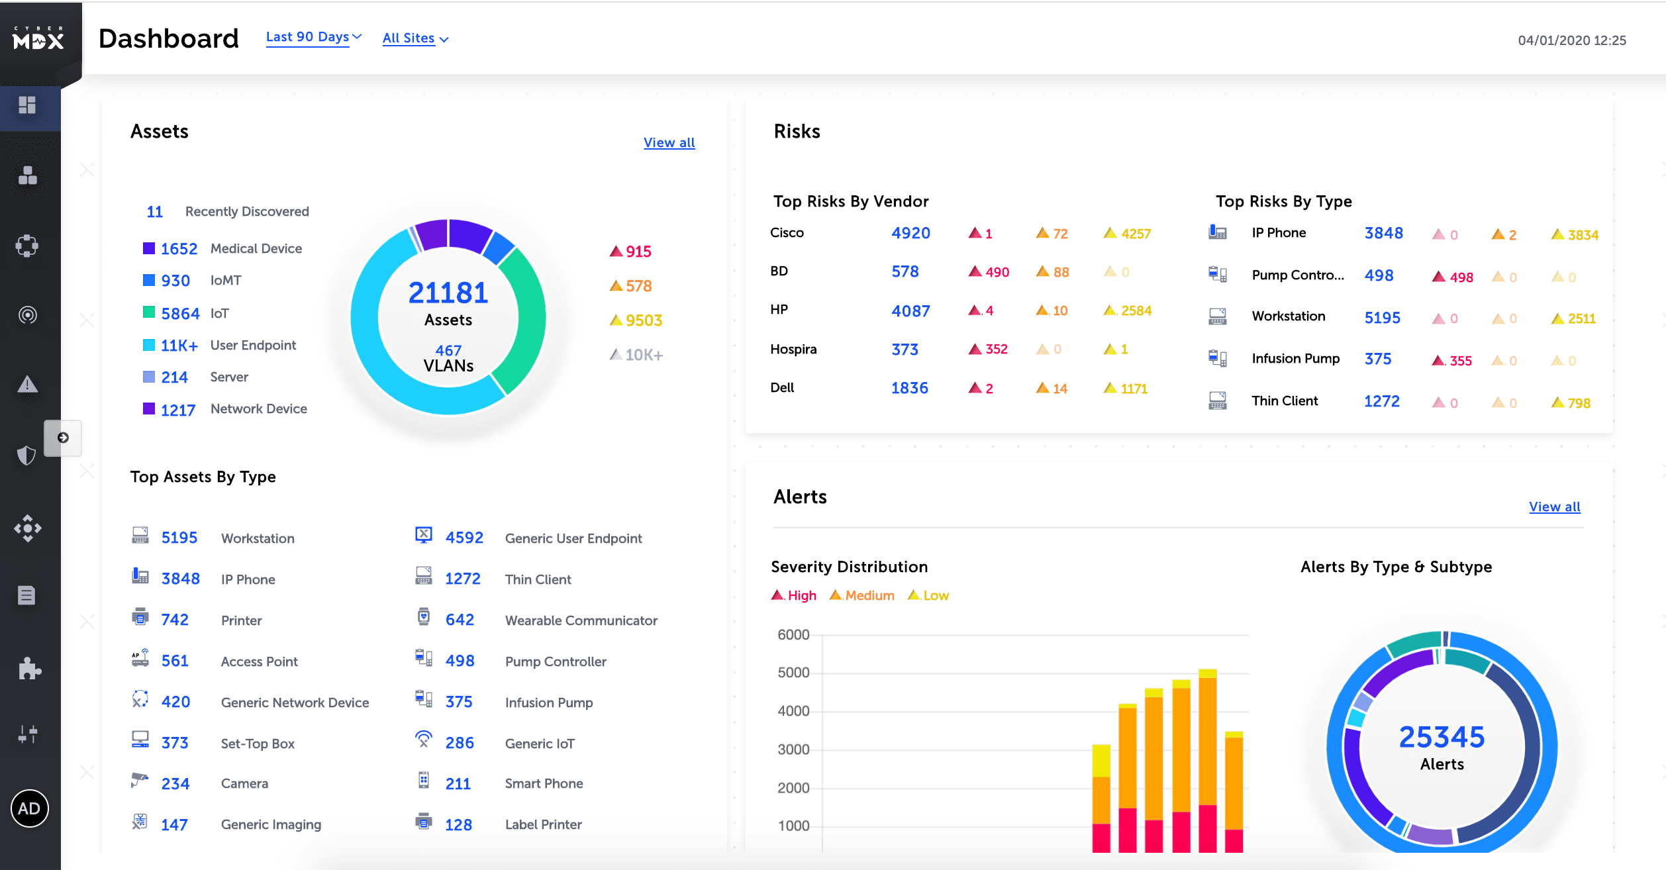1666x870 pixels.
Task: Click the date 04/01/2020 12:25
Action: point(1571,40)
